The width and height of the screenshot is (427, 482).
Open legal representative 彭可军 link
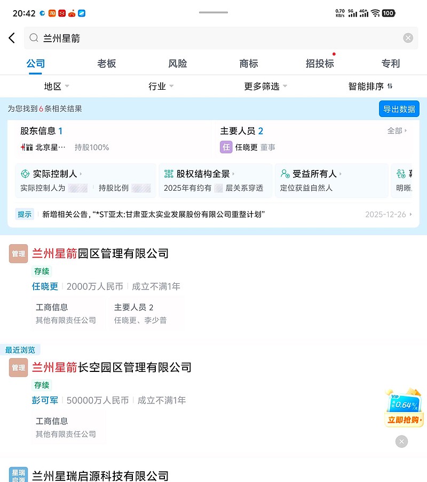click(x=45, y=400)
